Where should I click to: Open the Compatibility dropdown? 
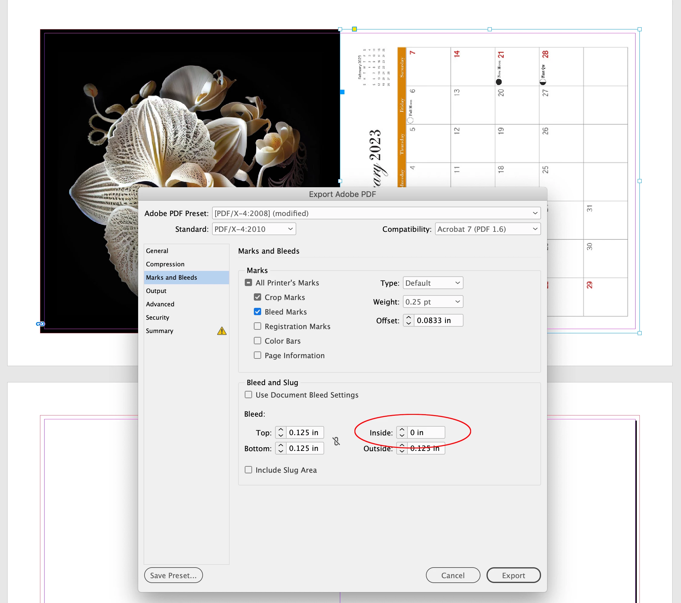point(487,229)
